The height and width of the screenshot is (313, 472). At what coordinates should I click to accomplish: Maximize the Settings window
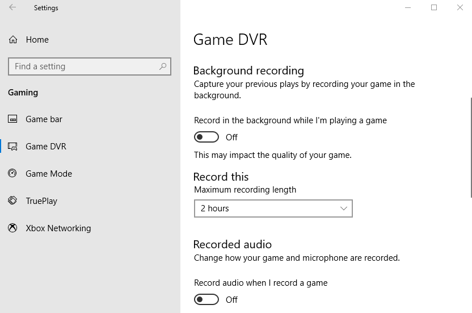click(434, 7)
